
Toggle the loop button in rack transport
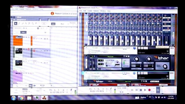pos(158,90)
